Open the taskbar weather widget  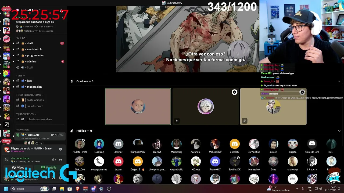(x=278, y=189)
